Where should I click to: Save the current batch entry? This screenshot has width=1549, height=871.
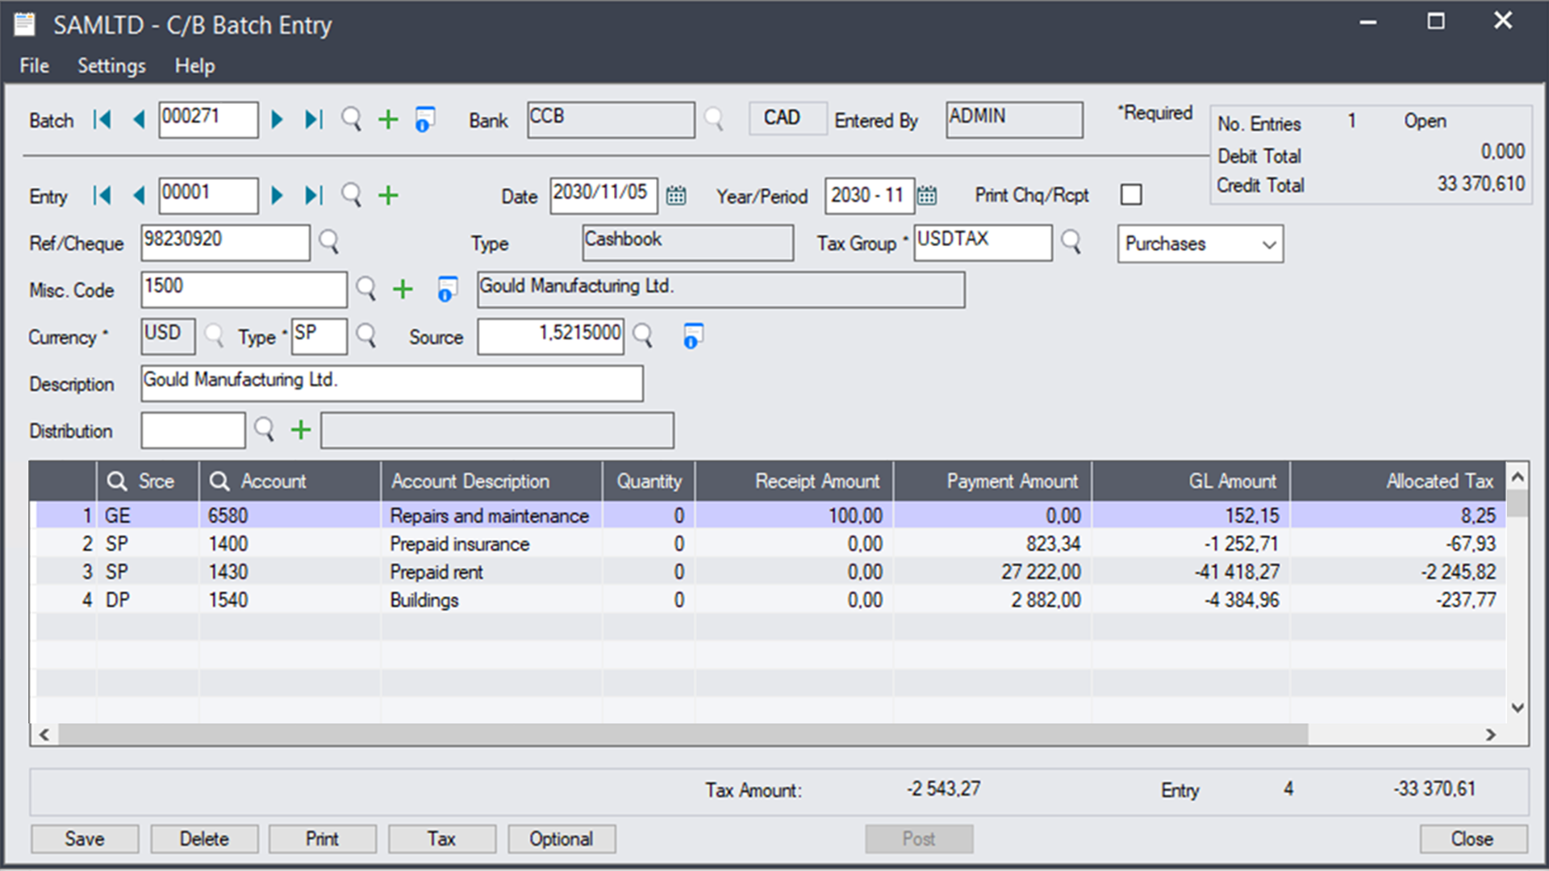(84, 838)
